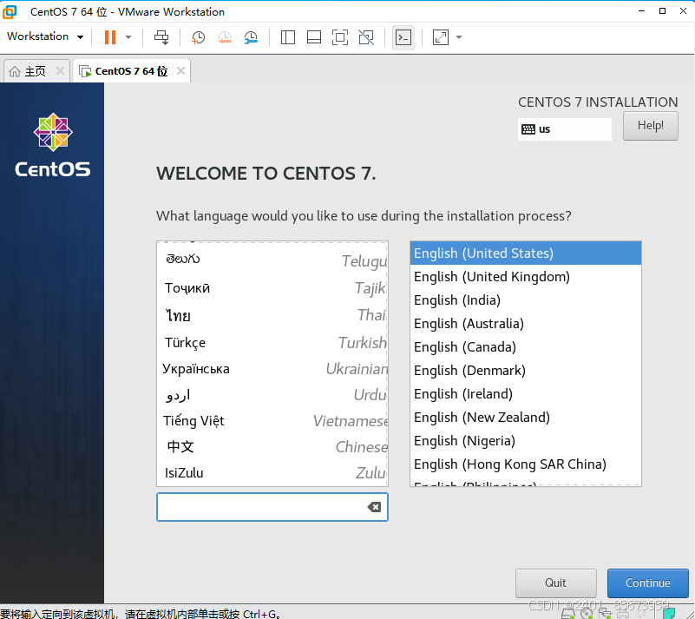
Task: Close the CentOS 7 64 位 tab
Action: [x=180, y=70]
